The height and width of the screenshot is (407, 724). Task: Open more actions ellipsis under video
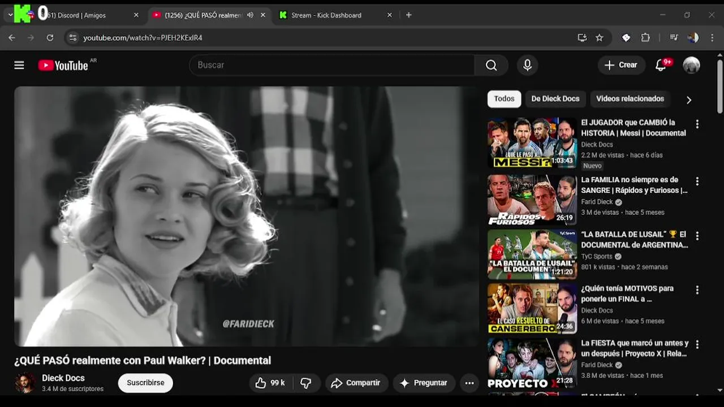click(469, 383)
